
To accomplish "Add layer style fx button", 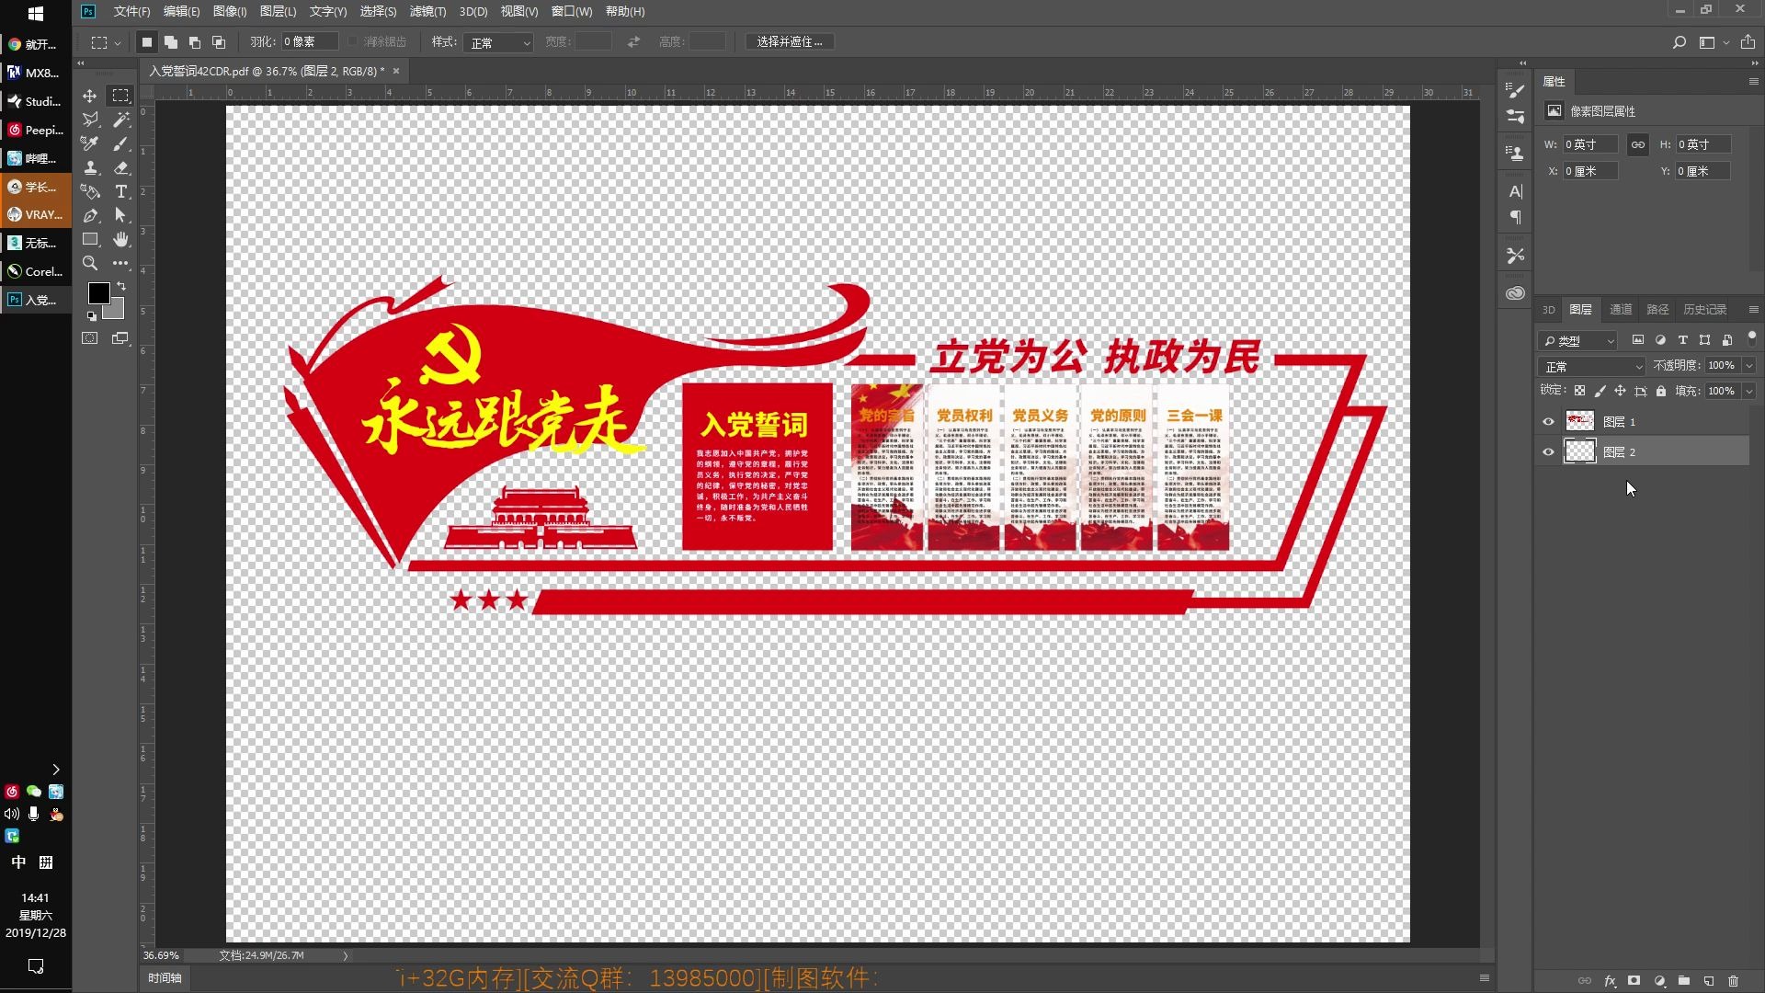I will [x=1610, y=981].
